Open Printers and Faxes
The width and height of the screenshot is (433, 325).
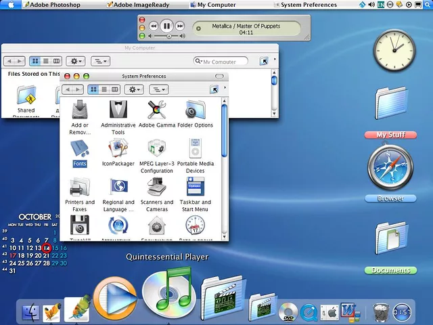[80, 187]
